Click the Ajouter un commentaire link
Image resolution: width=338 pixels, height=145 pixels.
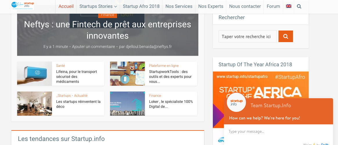tap(94, 46)
